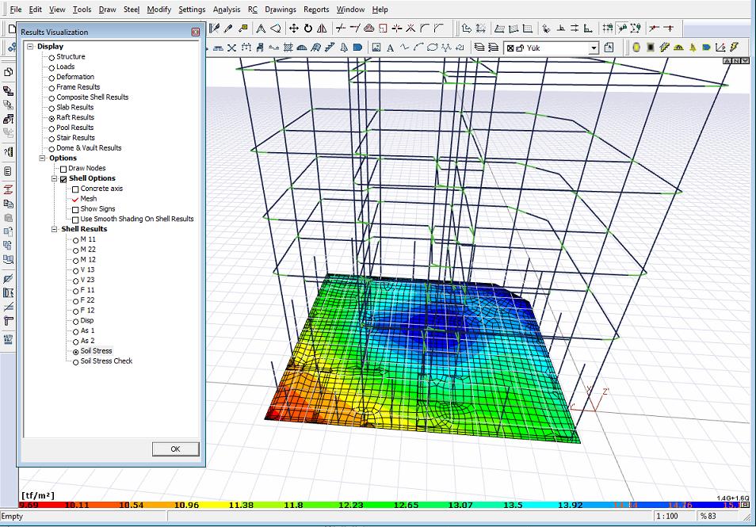Click the yellow column 3D view icon
756x527 pixels.
coord(636,48)
